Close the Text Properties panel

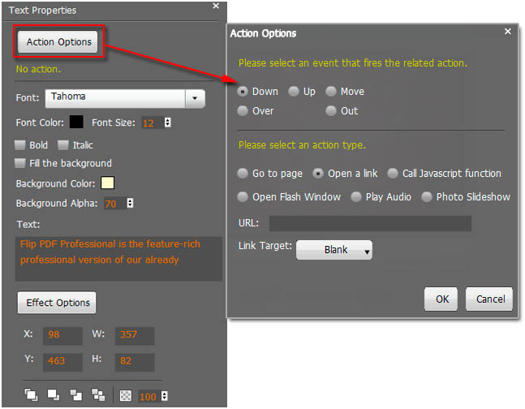216,6
